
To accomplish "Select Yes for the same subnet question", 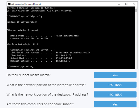I will pos(115,104).
